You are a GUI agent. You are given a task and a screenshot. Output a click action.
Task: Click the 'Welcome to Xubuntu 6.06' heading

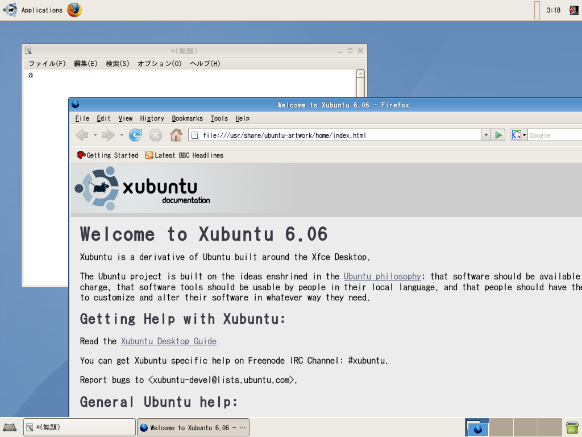pyautogui.click(x=204, y=234)
